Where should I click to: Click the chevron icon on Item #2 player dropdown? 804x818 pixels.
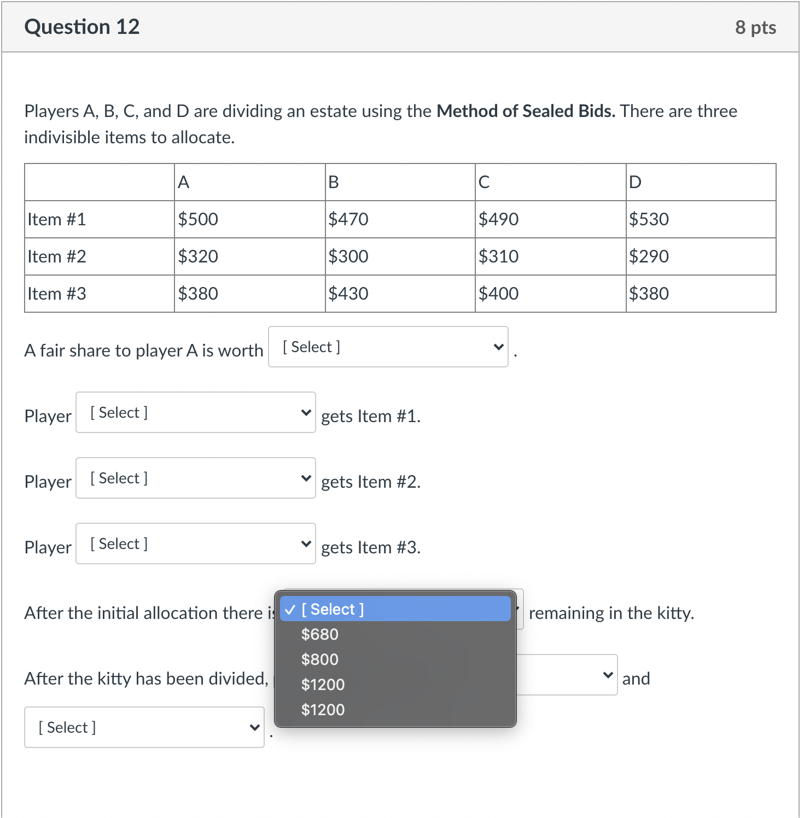coord(306,477)
